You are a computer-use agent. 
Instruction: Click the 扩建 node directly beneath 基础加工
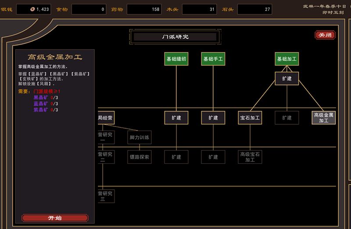click(x=287, y=79)
